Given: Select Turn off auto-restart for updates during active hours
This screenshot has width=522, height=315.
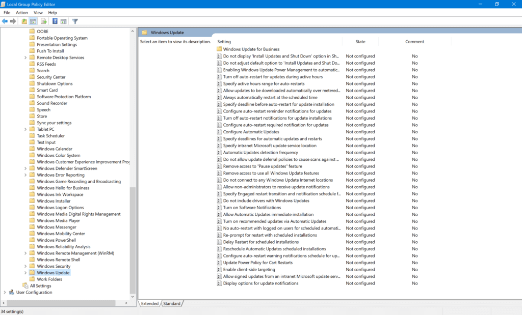Looking at the screenshot, I should [273, 77].
